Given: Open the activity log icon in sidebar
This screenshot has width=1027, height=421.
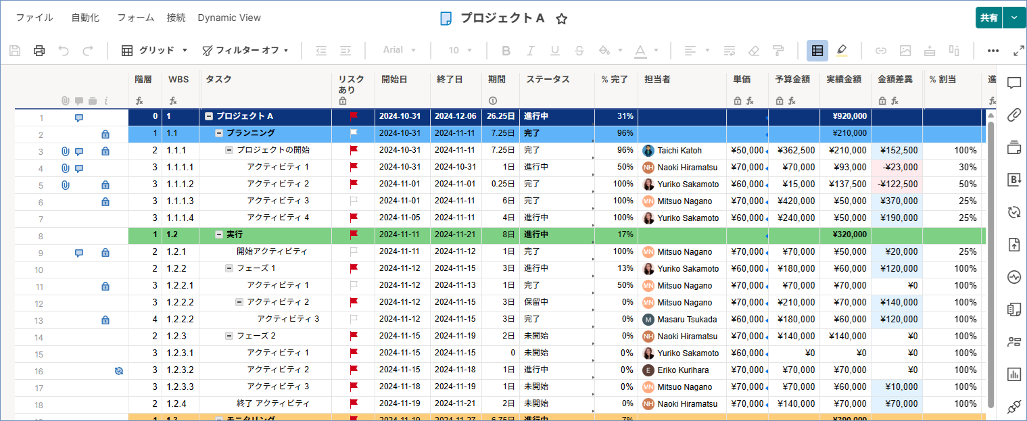Looking at the screenshot, I should pyautogui.click(x=1013, y=277).
